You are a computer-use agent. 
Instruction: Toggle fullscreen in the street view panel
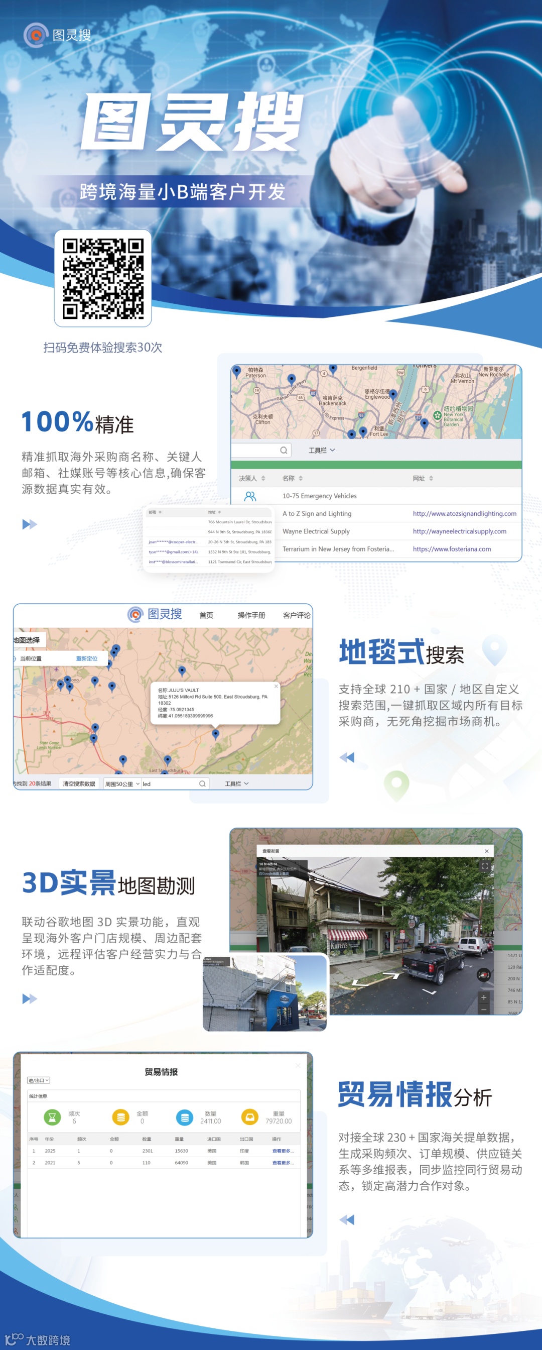coord(484,866)
